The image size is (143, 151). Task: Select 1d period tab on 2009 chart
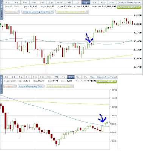(6, 77)
